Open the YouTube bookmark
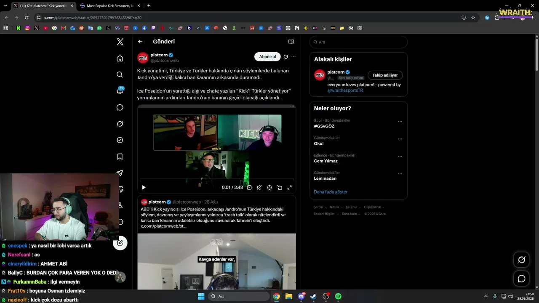This screenshot has height=303, width=539. coord(45,28)
